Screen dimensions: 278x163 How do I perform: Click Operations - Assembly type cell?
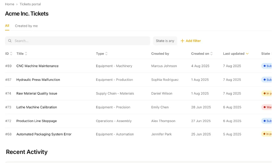(114, 121)
